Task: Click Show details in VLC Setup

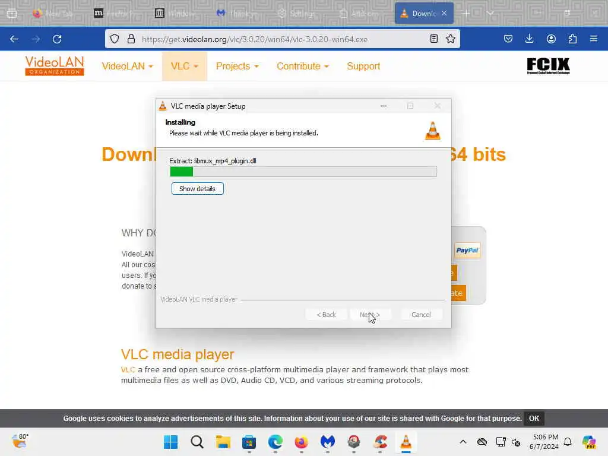Action: click(197, 189)
